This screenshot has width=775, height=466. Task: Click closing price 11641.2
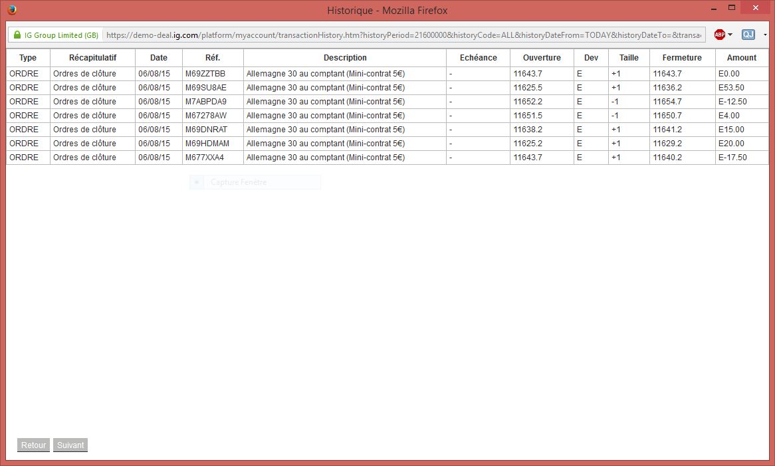tap(667, 130)
